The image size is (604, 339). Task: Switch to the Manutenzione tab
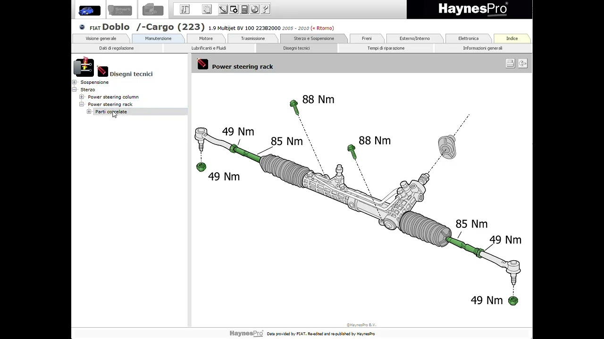158,39
